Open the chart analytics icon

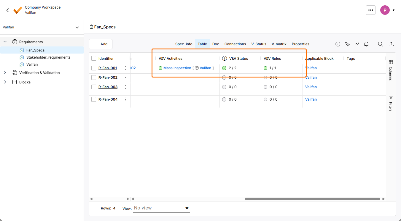357,44
